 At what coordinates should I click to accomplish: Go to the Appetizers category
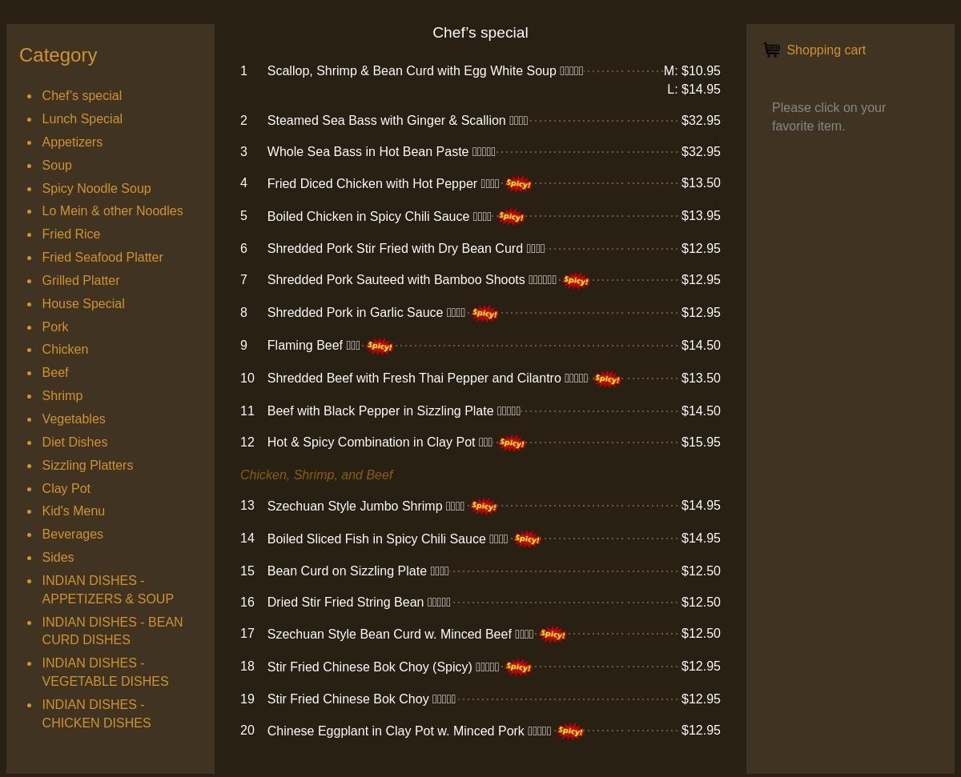point(72,142)
